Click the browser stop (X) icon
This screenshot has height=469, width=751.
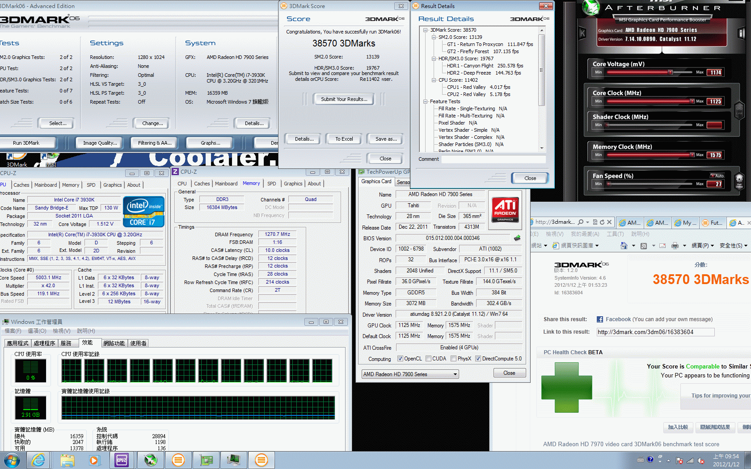point(609,222)
